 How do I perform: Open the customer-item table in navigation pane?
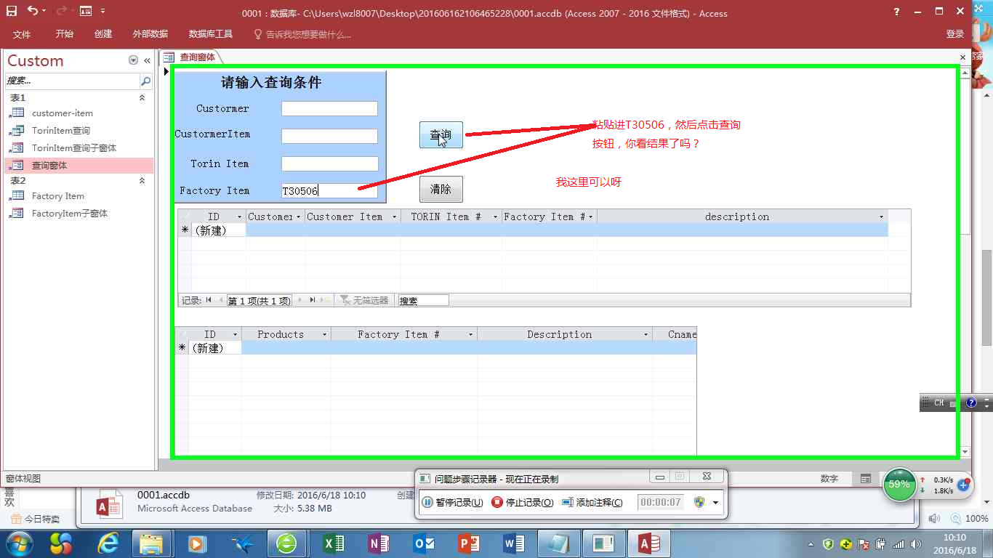[62, 113]
